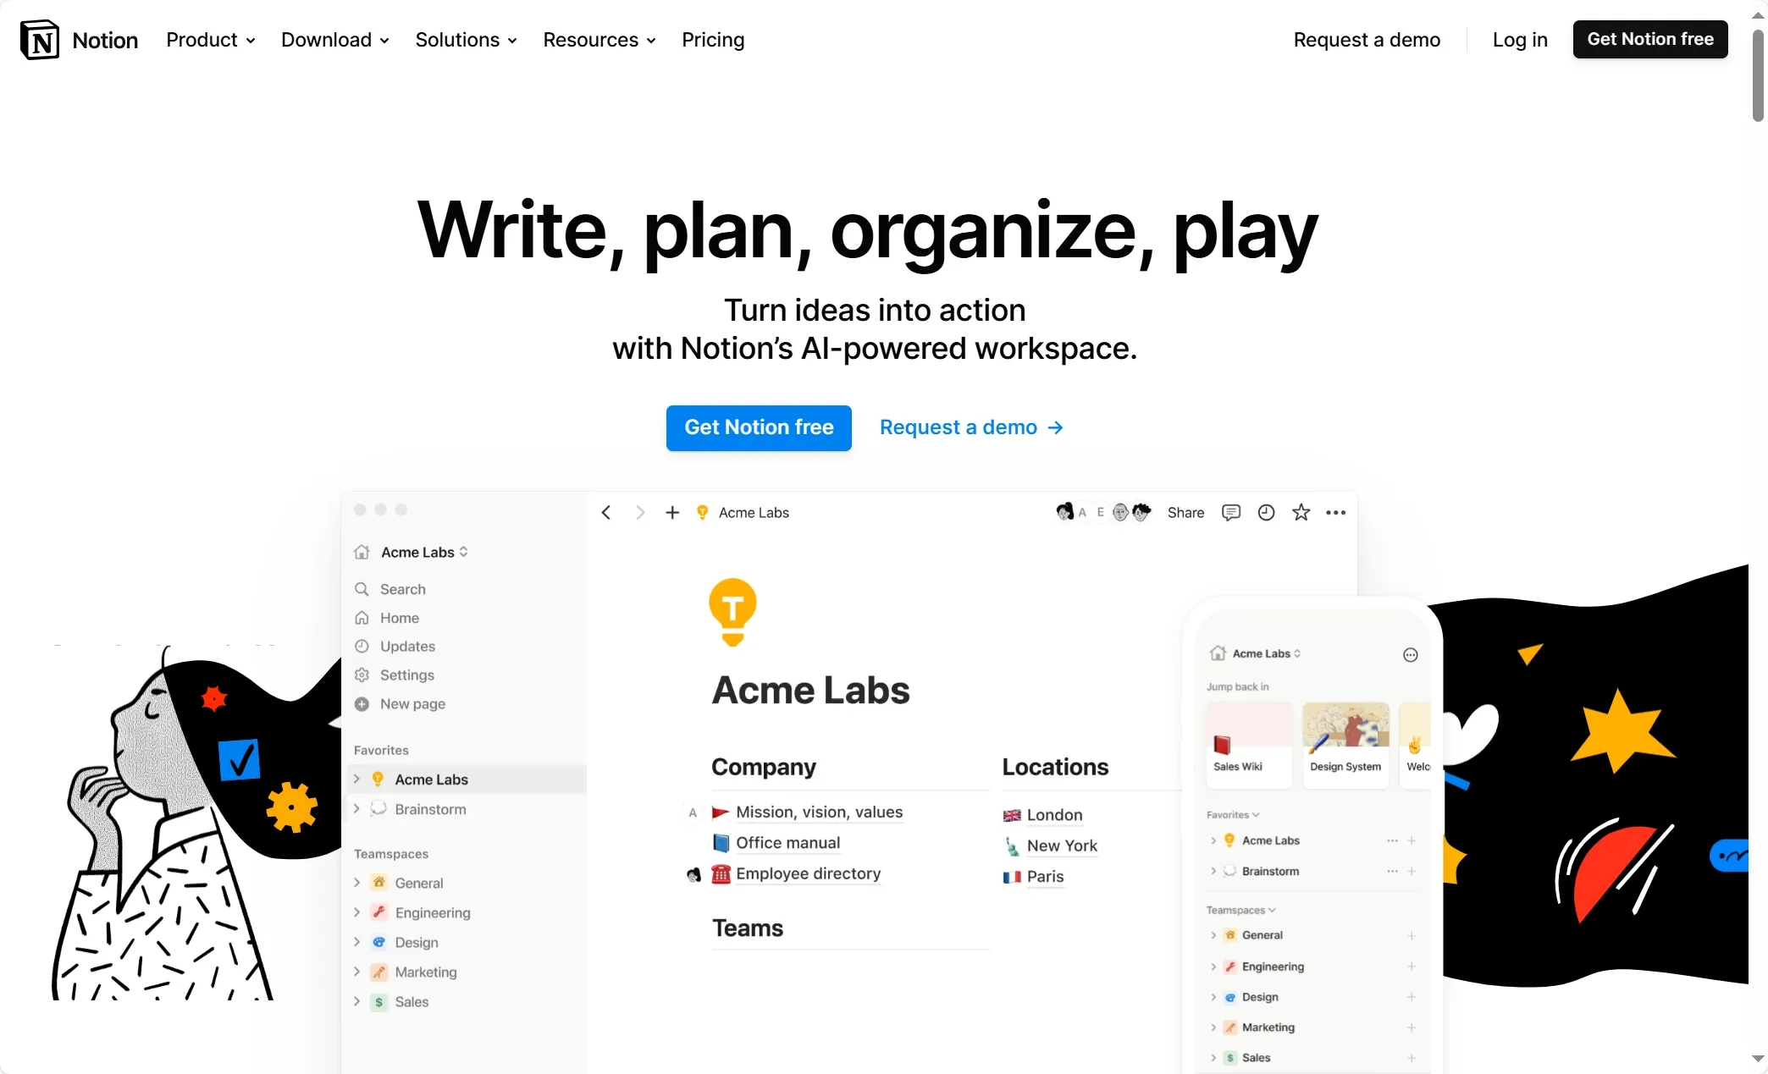
Task: Click the Star/favorite icon in toolbar
Action: [x=1300, y=511]
